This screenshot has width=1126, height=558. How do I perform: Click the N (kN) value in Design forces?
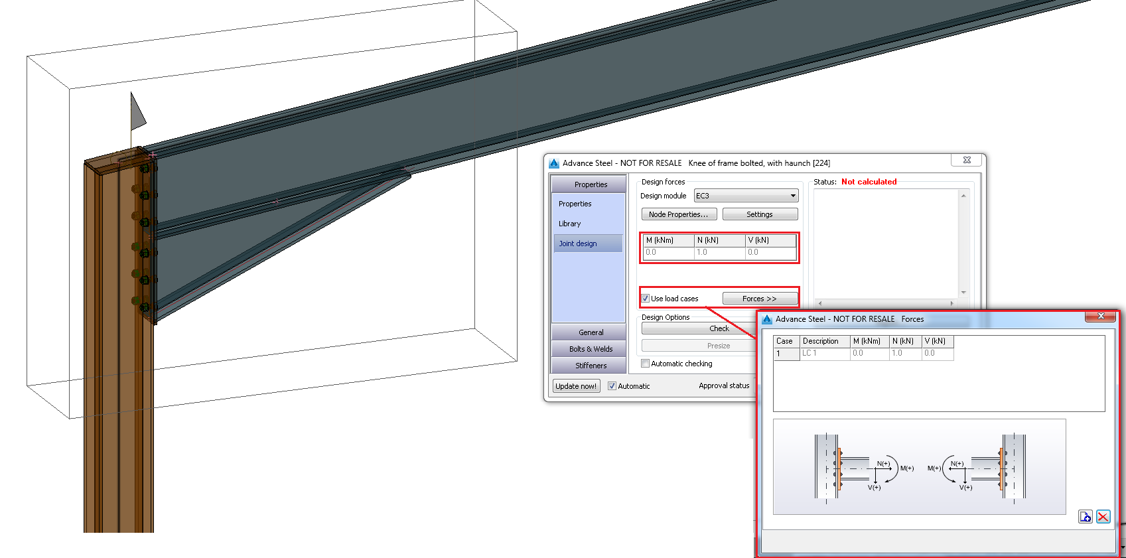tap(720, 253)
